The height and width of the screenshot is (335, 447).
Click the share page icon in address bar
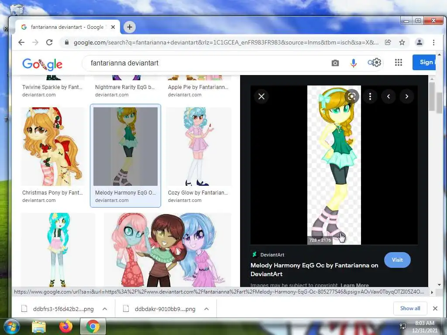pos(388,42)
